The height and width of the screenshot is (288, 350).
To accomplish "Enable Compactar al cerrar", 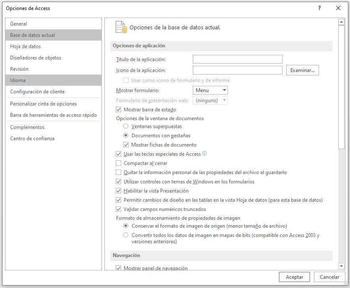I will [x=118, y=163].
